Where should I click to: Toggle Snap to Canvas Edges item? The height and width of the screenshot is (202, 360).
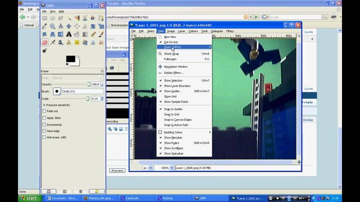click(184, 120)
